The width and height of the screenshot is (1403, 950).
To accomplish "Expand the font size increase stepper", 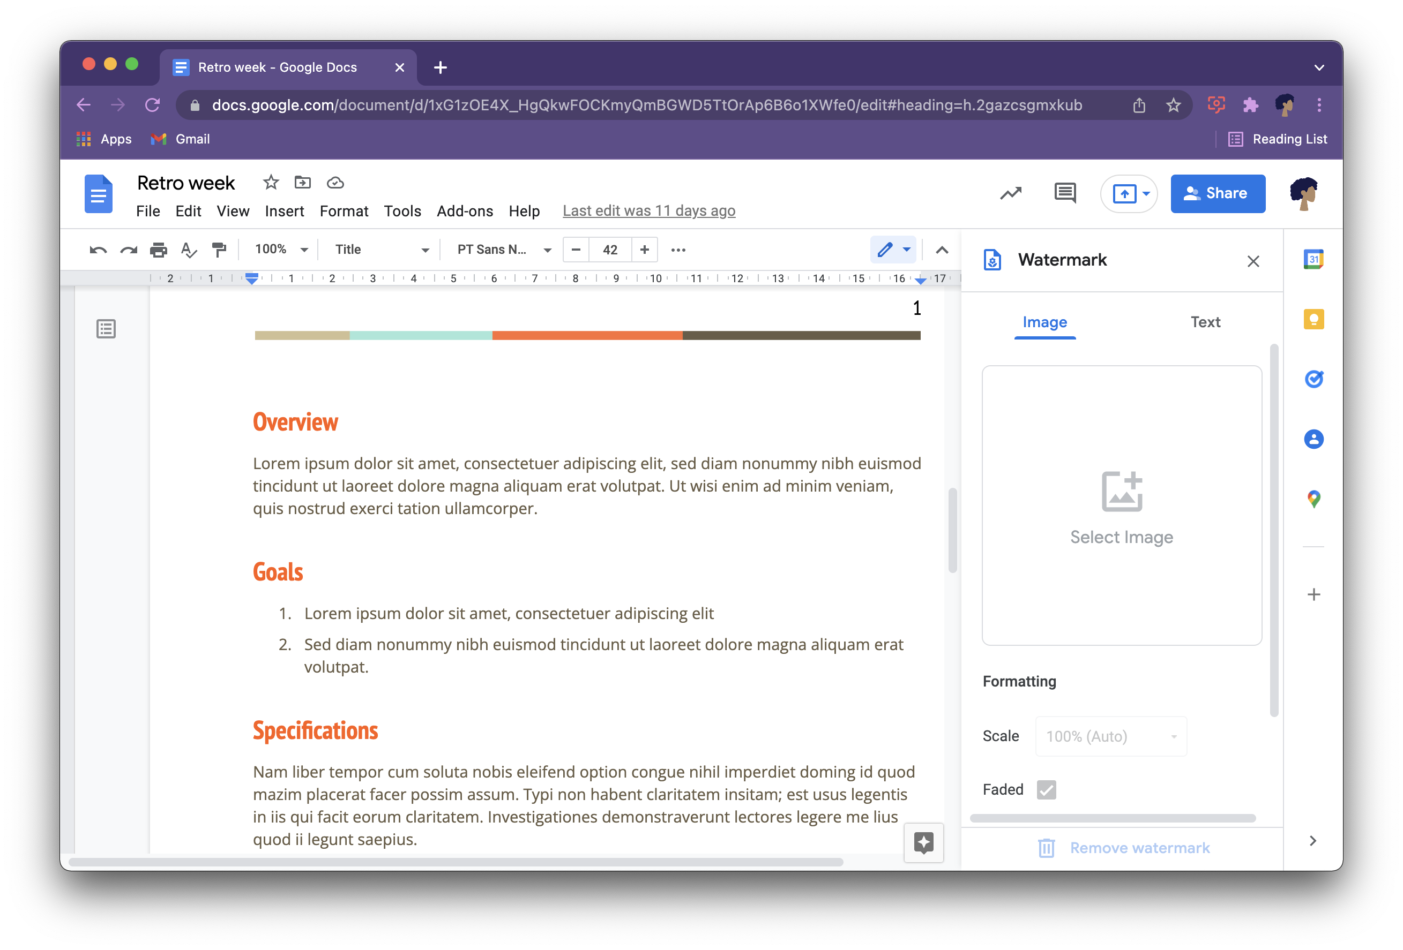I will pyautogui.click(x=644, y=249).
